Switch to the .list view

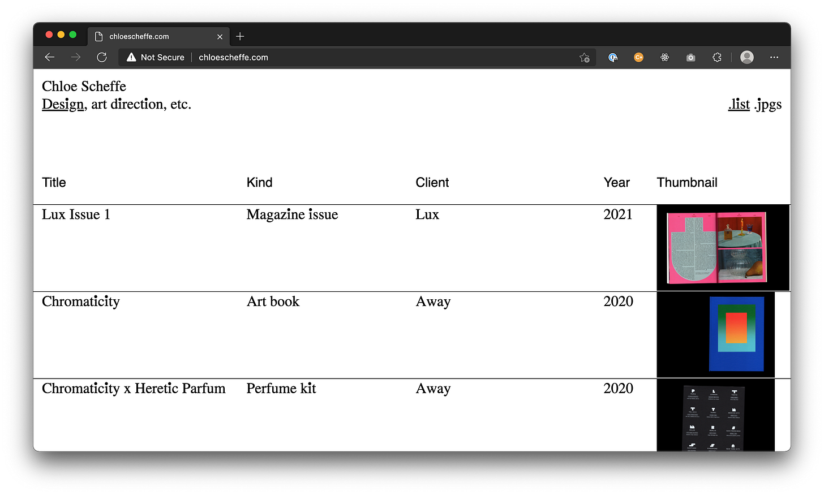coord(739,104)
